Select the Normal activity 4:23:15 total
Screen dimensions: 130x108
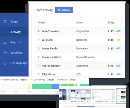[24, 80]
